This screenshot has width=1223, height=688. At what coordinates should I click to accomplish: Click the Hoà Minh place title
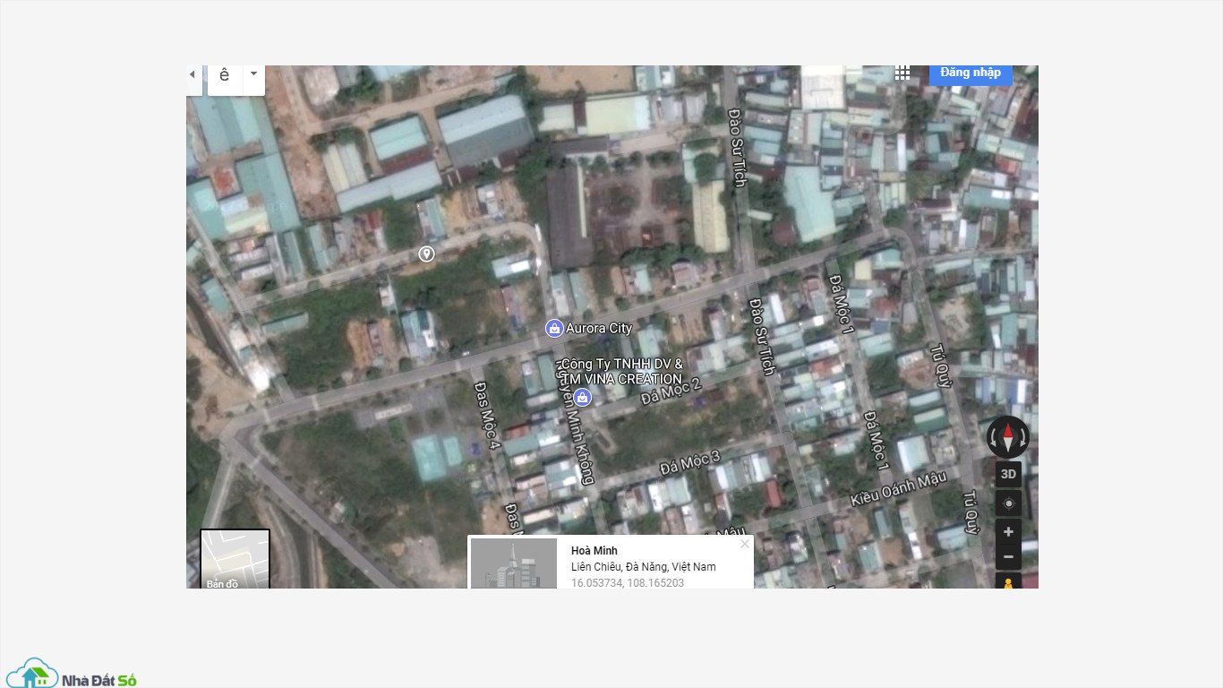[x=594, y=551]
